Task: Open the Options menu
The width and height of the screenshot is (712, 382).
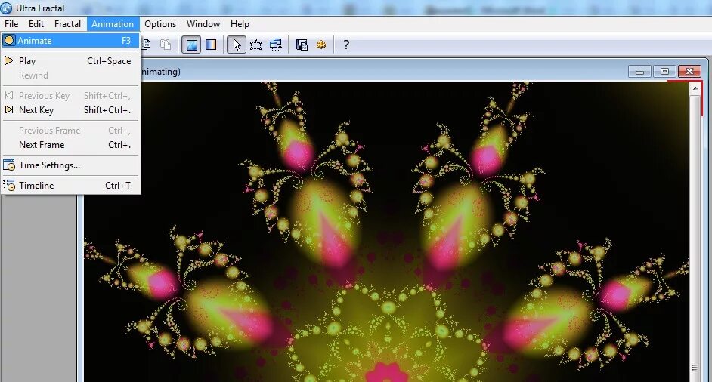Action: [x=160, y=24]
